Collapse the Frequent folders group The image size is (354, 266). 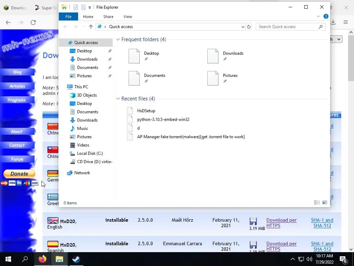[118, 39]
